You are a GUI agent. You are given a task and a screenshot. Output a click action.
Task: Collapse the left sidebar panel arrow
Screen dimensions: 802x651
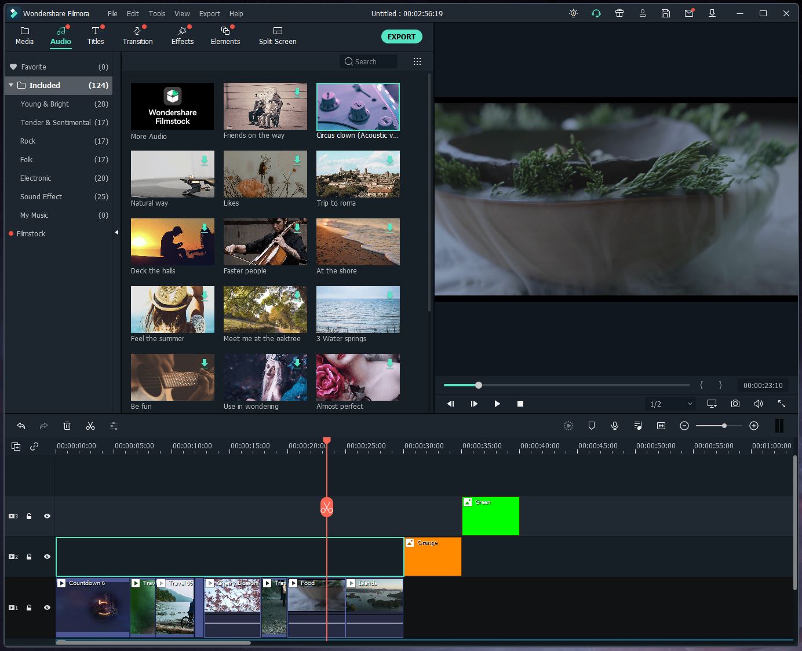116,232
